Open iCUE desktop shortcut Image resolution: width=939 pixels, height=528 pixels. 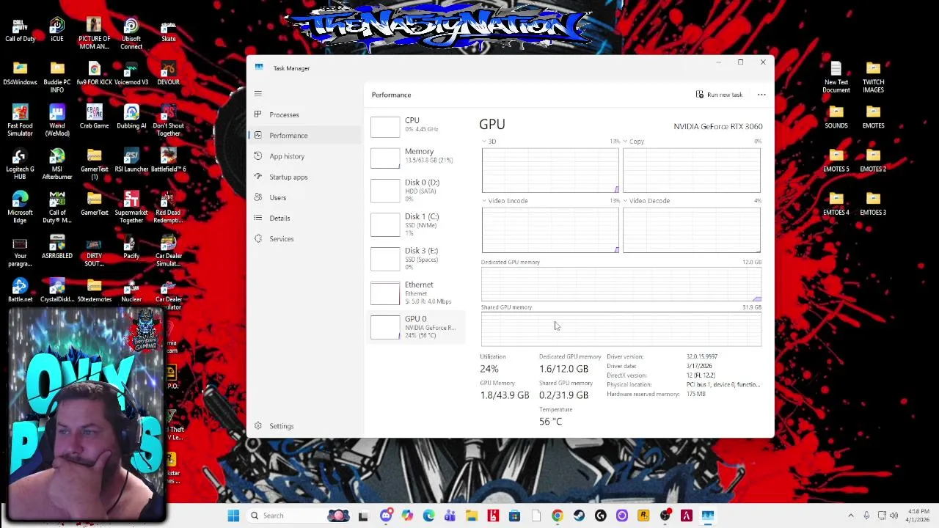coord(57,30)
